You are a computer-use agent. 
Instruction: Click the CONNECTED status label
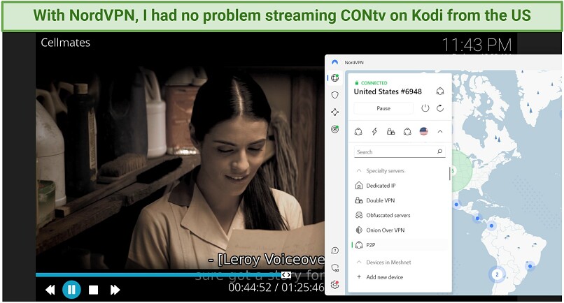coord(374,83)
